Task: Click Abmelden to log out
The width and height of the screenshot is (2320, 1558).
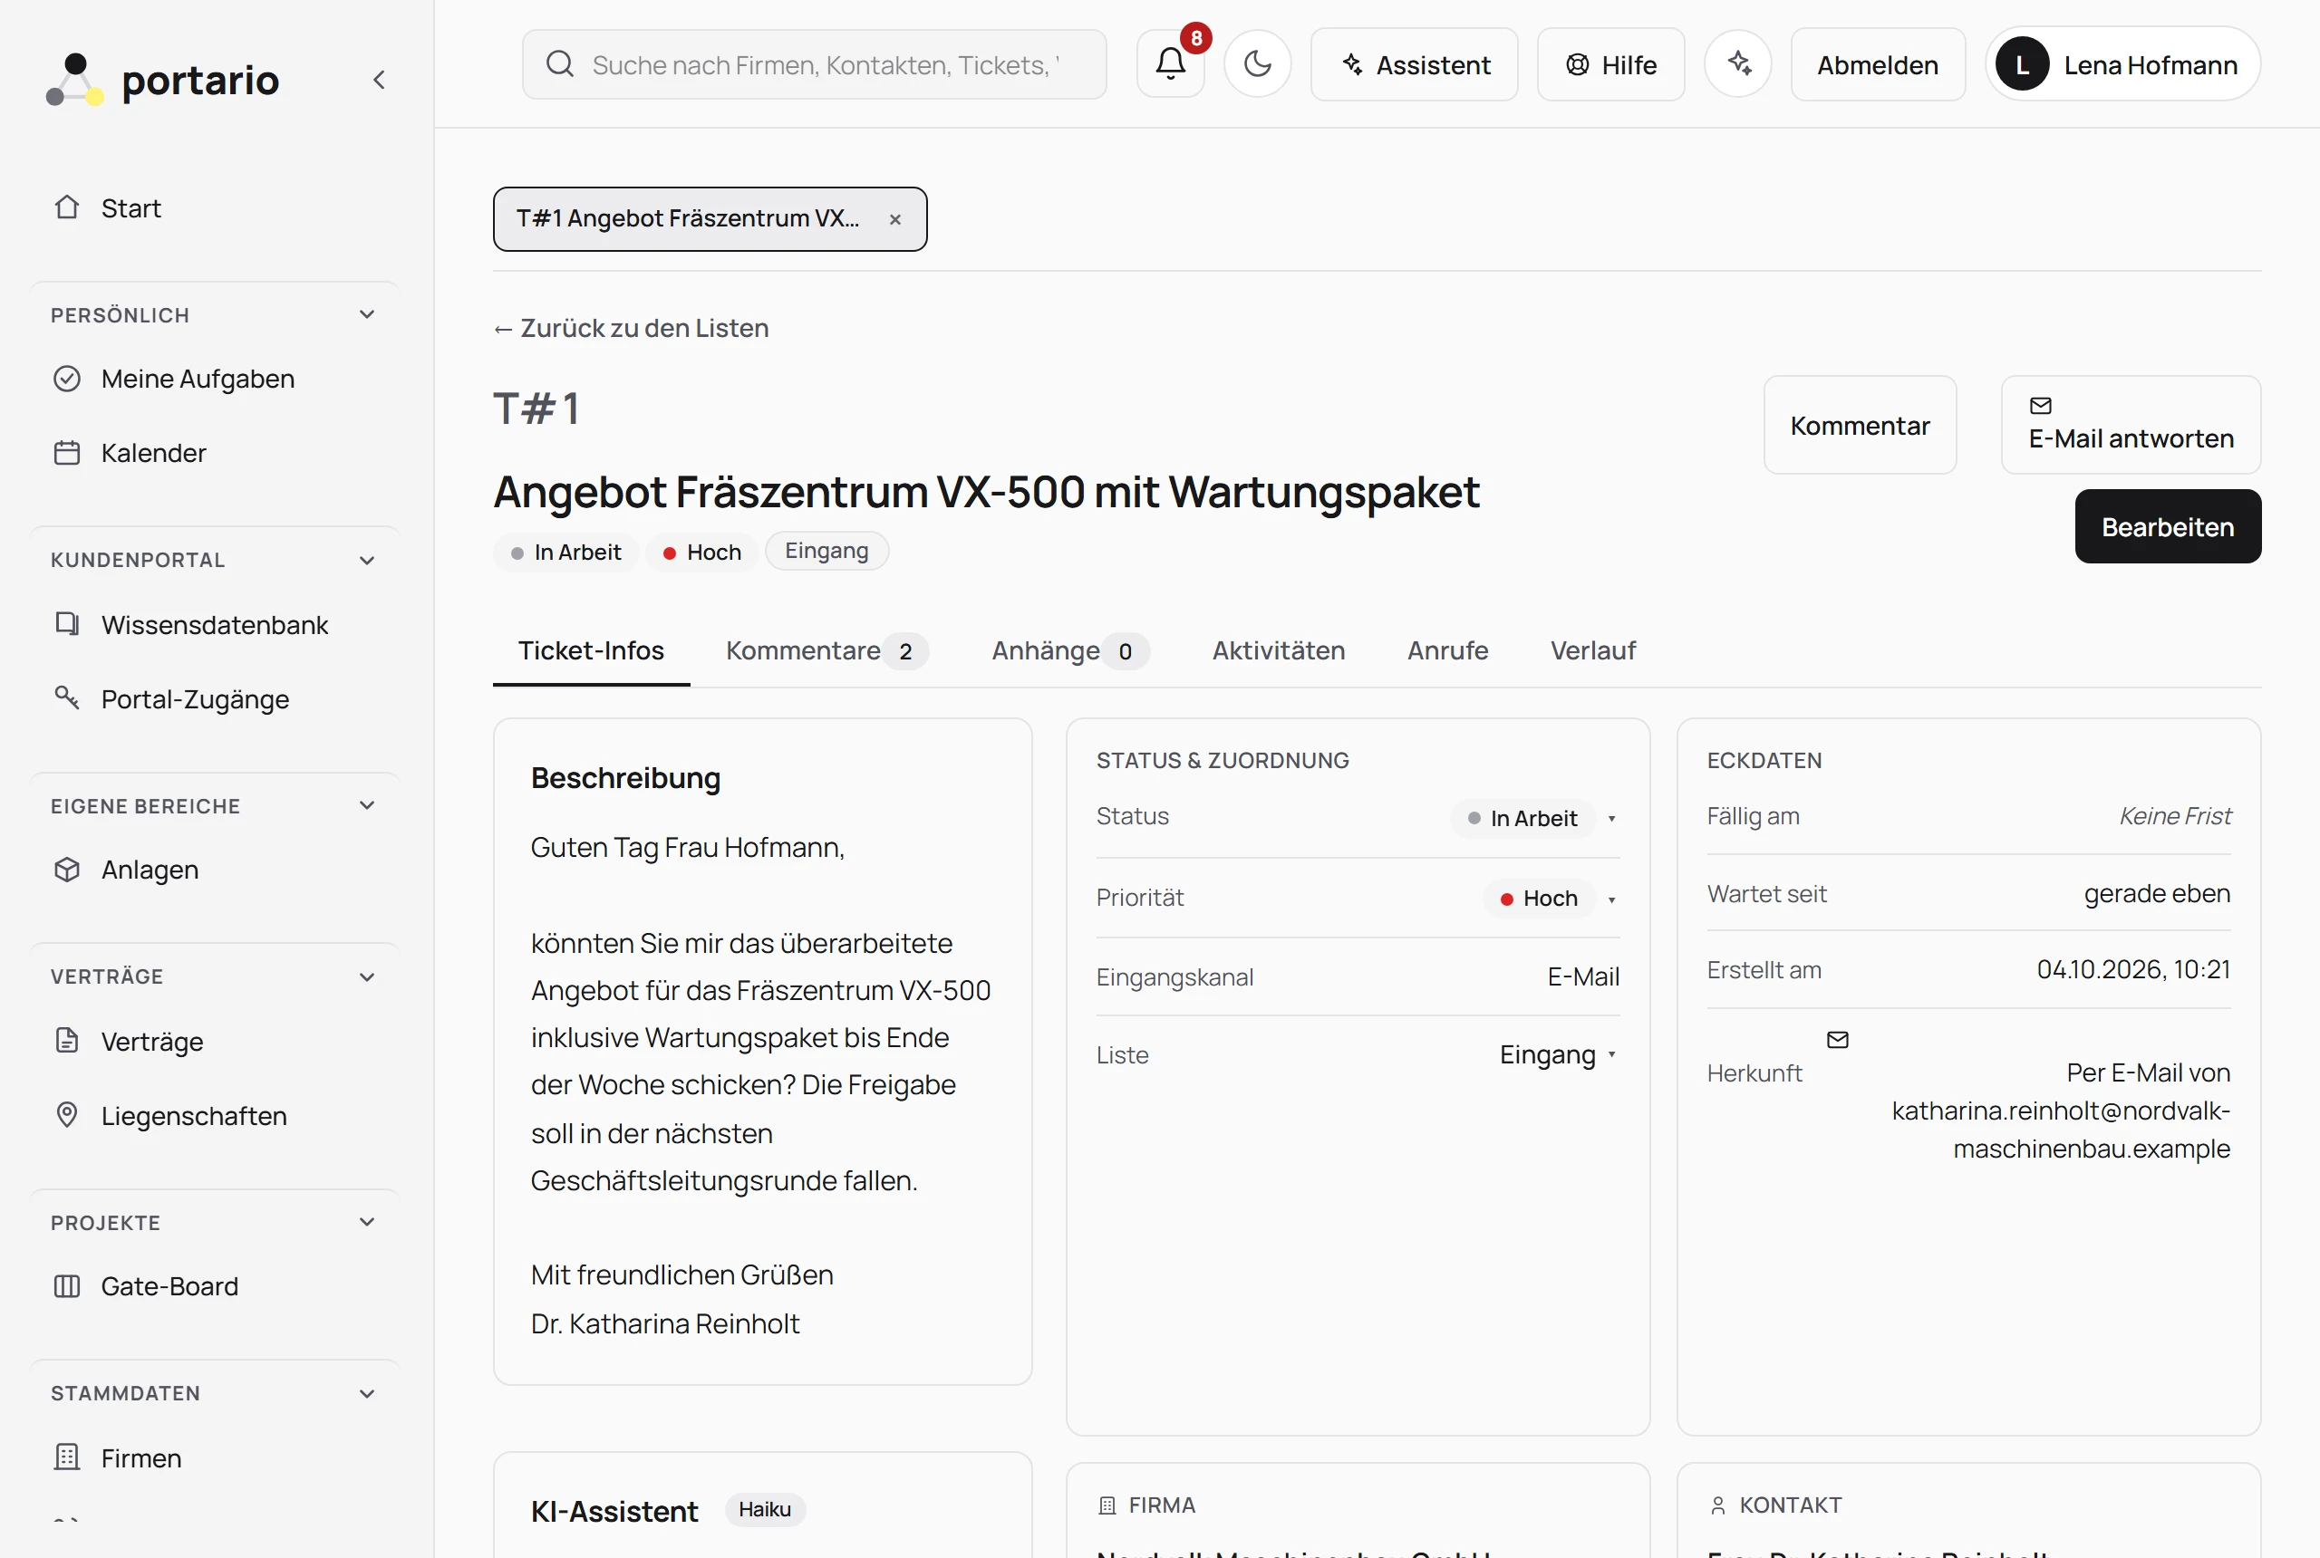Action: [1877, 64]
